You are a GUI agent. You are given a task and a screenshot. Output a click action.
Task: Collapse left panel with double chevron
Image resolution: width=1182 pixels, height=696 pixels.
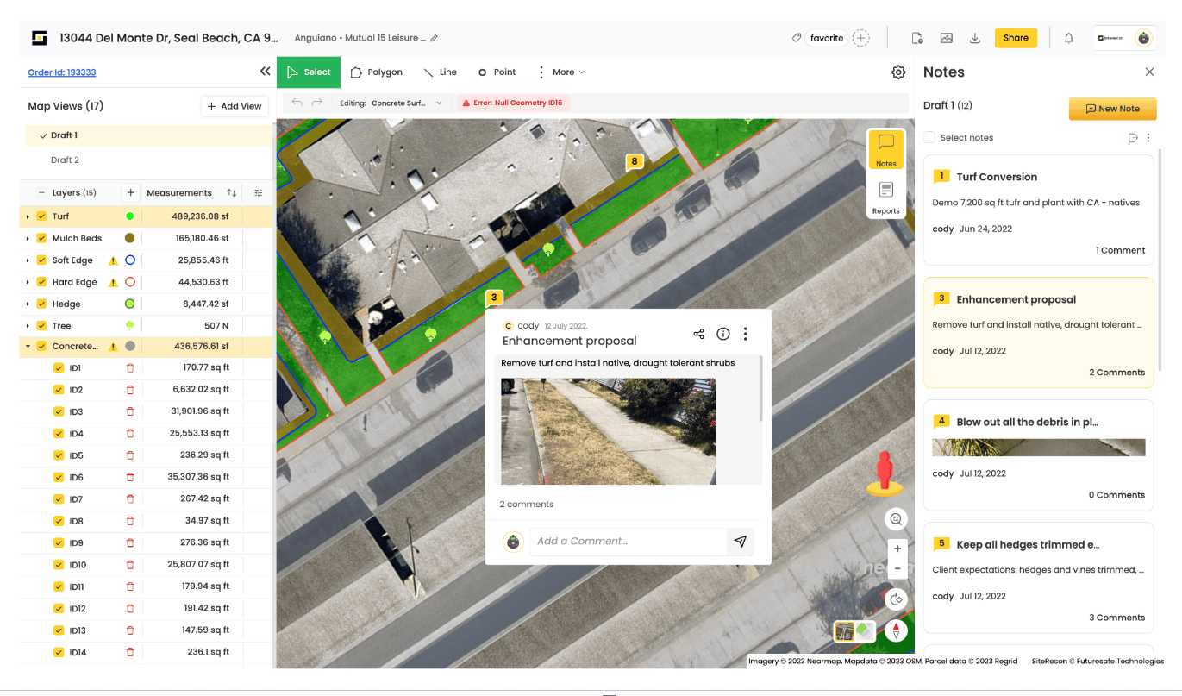tap(265, 72)
